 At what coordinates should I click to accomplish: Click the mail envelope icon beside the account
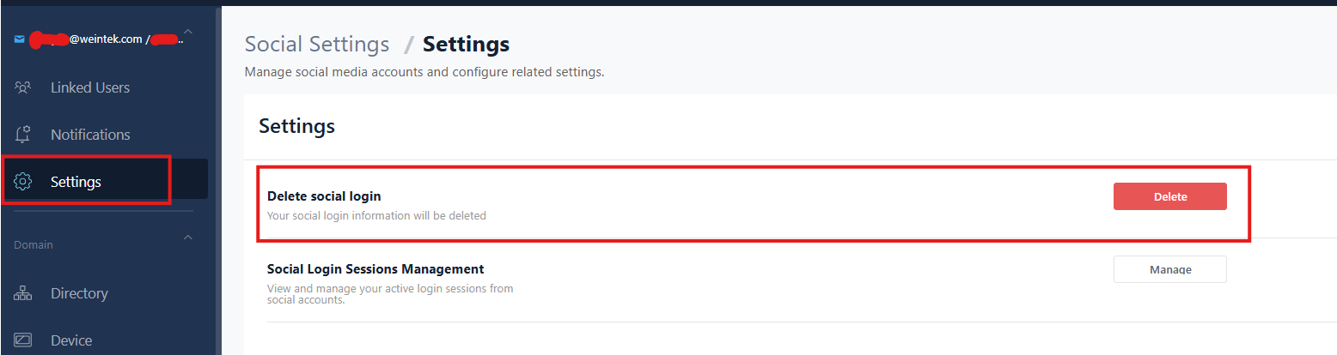click(x=20, y=39)
